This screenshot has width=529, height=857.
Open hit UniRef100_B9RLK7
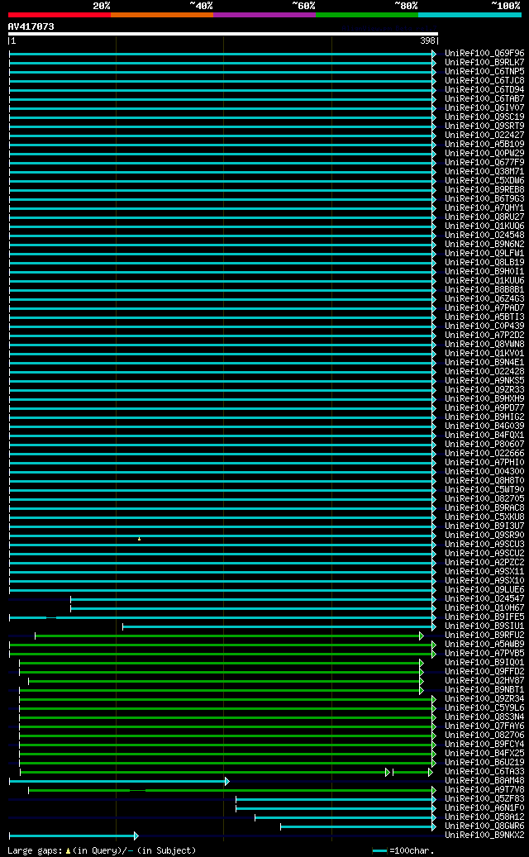pyautogui.click(x=484, y=63)
